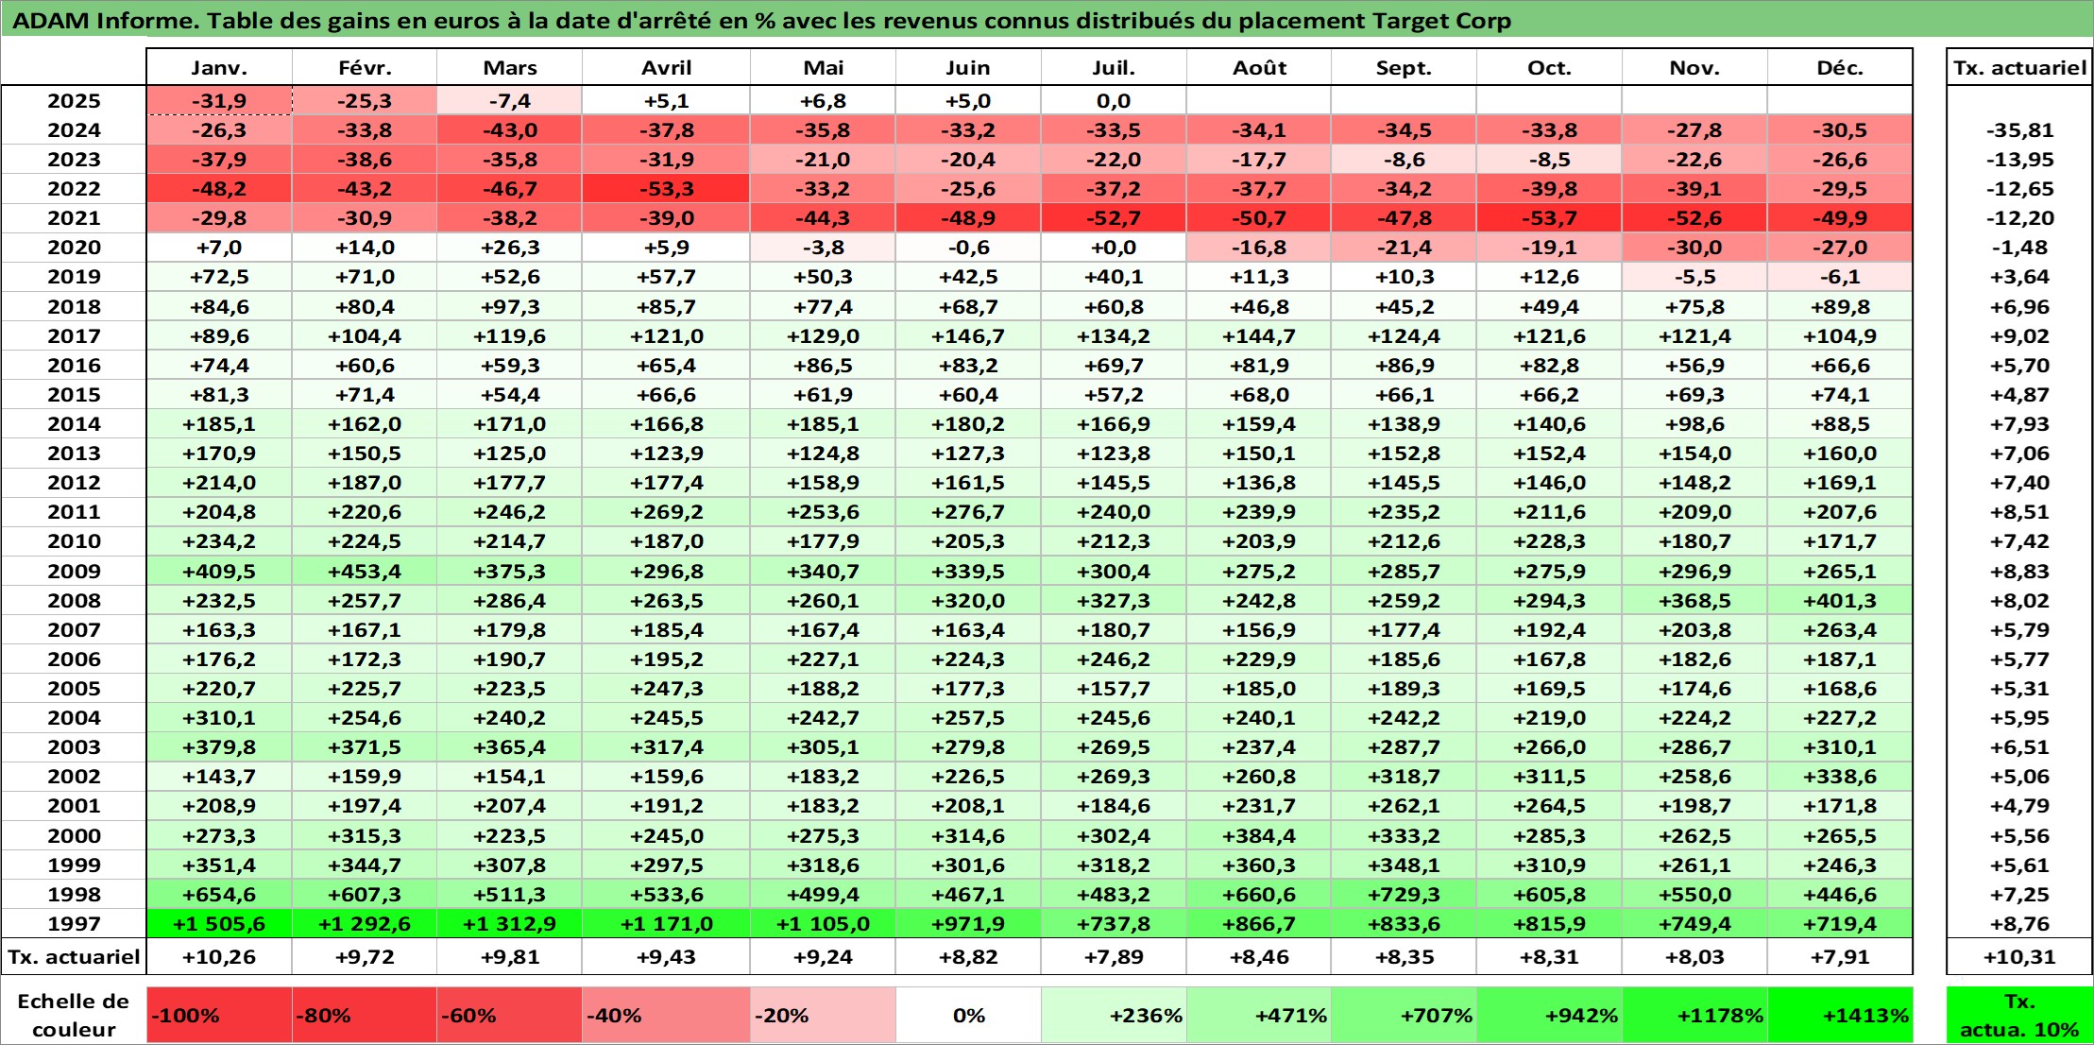Click the Echelle de couleur label
Viewport: 2094px width, 1045px height.
click(x=74, y=1015)
